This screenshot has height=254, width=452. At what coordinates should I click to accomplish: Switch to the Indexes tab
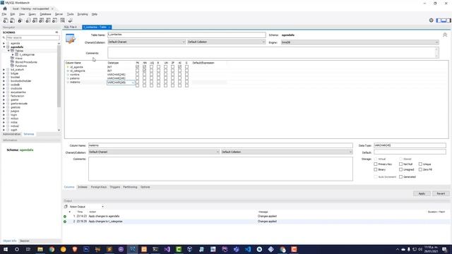pos(83,187)
